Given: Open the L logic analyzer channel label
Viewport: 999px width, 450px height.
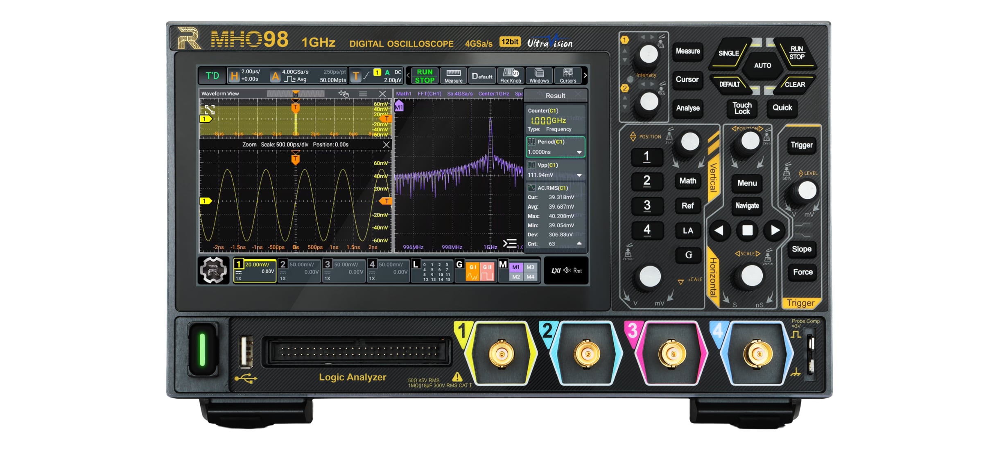Looking at the screenshot, I should point(432,270).
